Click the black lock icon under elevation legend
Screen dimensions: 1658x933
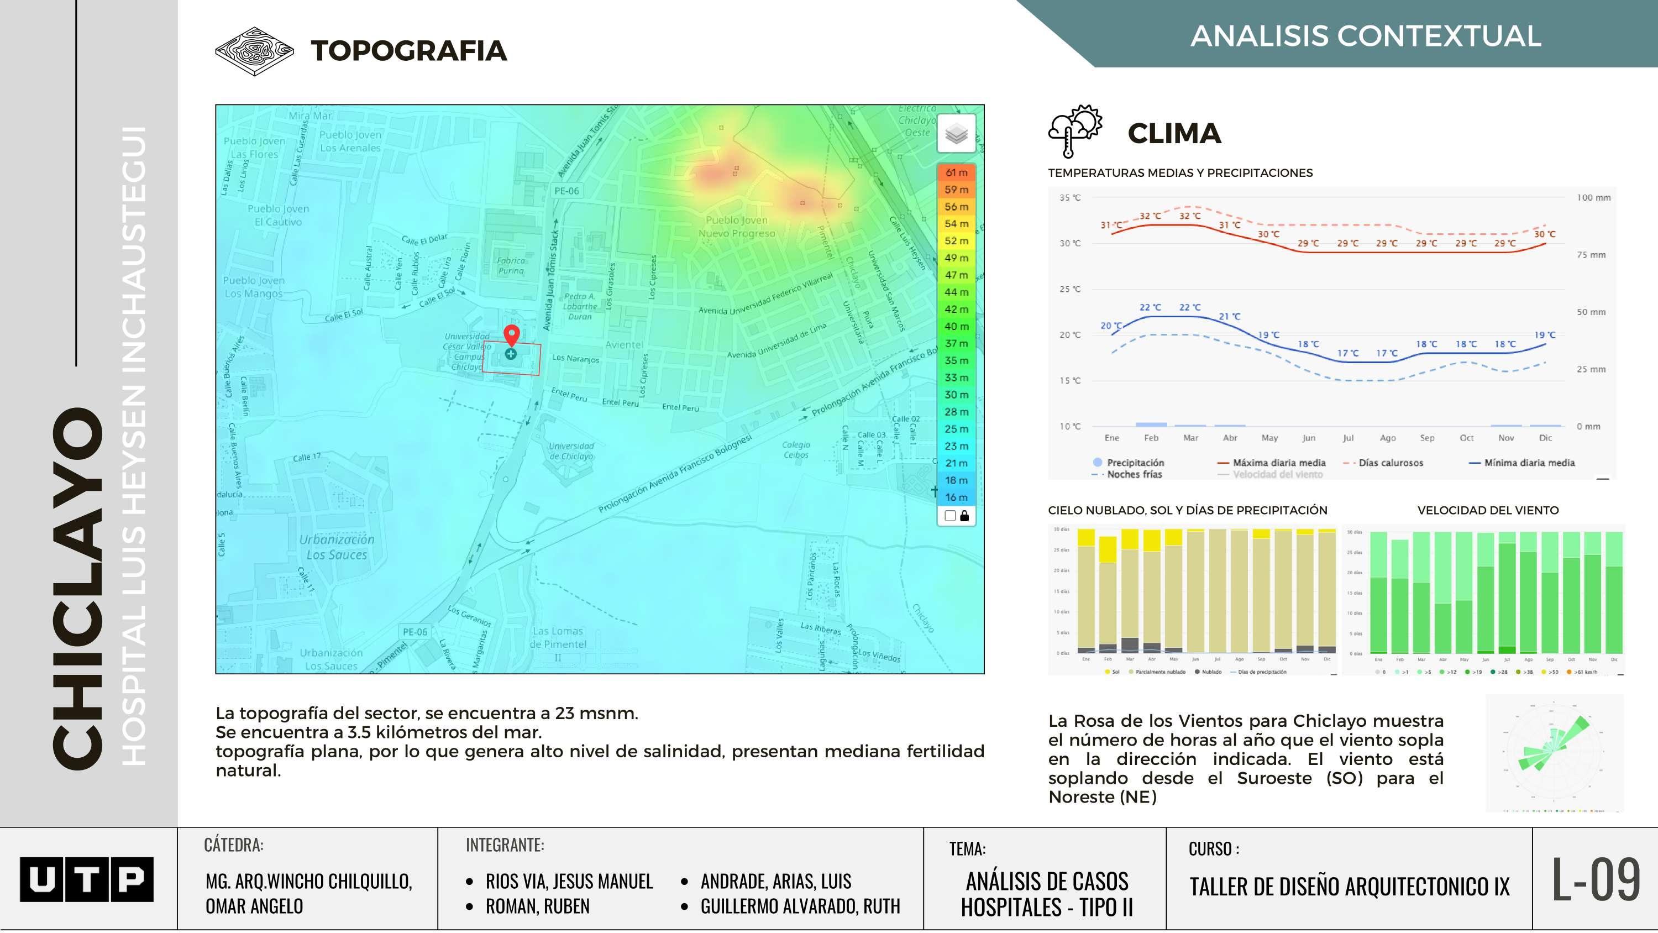click(x=964, y=516)
